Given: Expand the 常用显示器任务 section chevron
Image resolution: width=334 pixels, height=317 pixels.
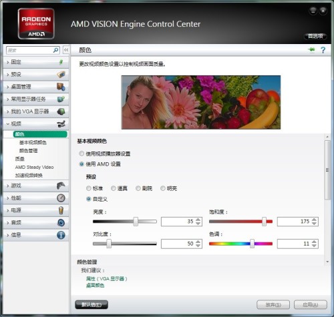Looking at the screenshot, I should 8,99.
